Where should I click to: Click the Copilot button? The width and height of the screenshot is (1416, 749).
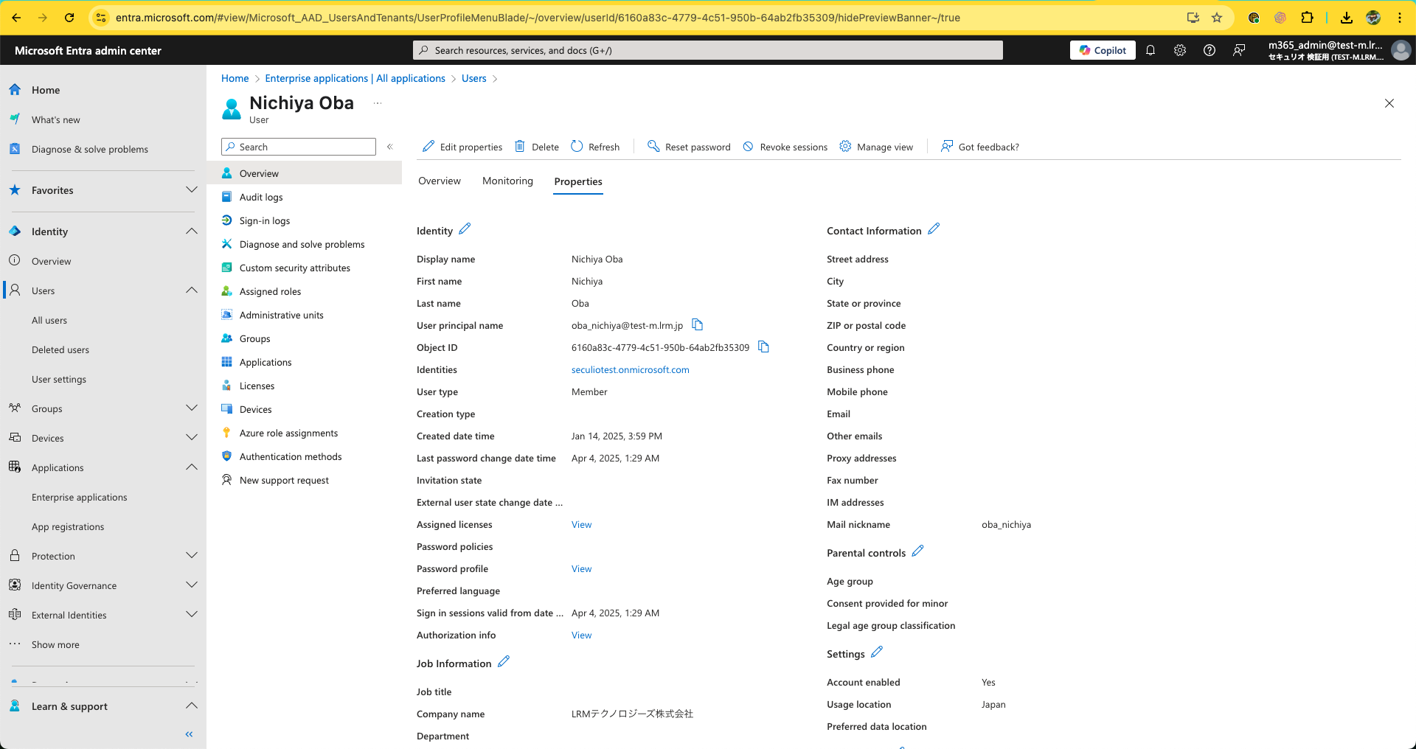pyautogui.click(x=1103, y=50)
